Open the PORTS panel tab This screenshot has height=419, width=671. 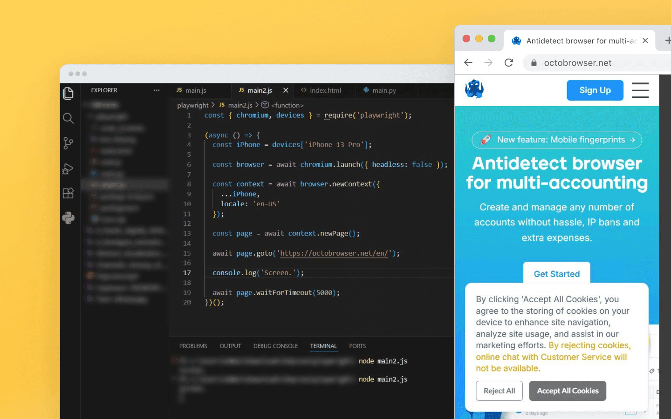click(x=357, y=346)
